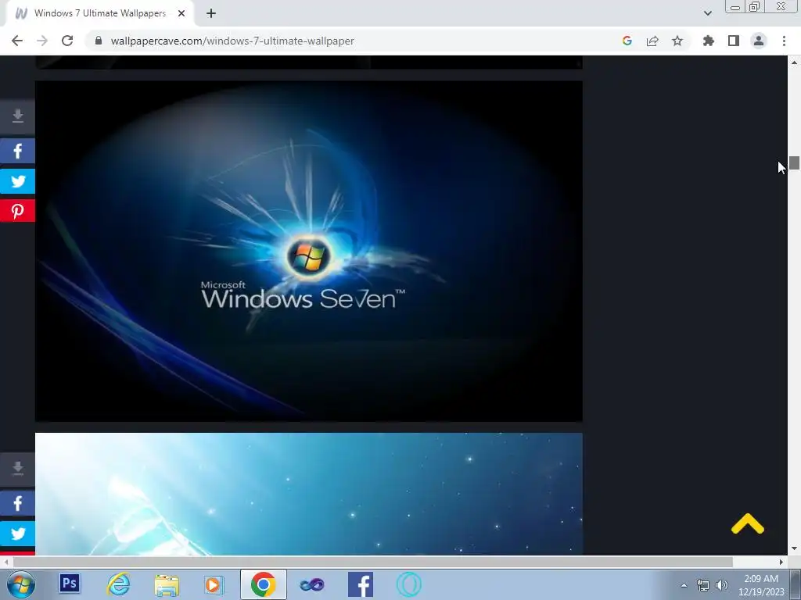Tweet the Windows Seven wallpaper
Image resolution: width=801 pixels, height=600 pixels.
(17, 181)
